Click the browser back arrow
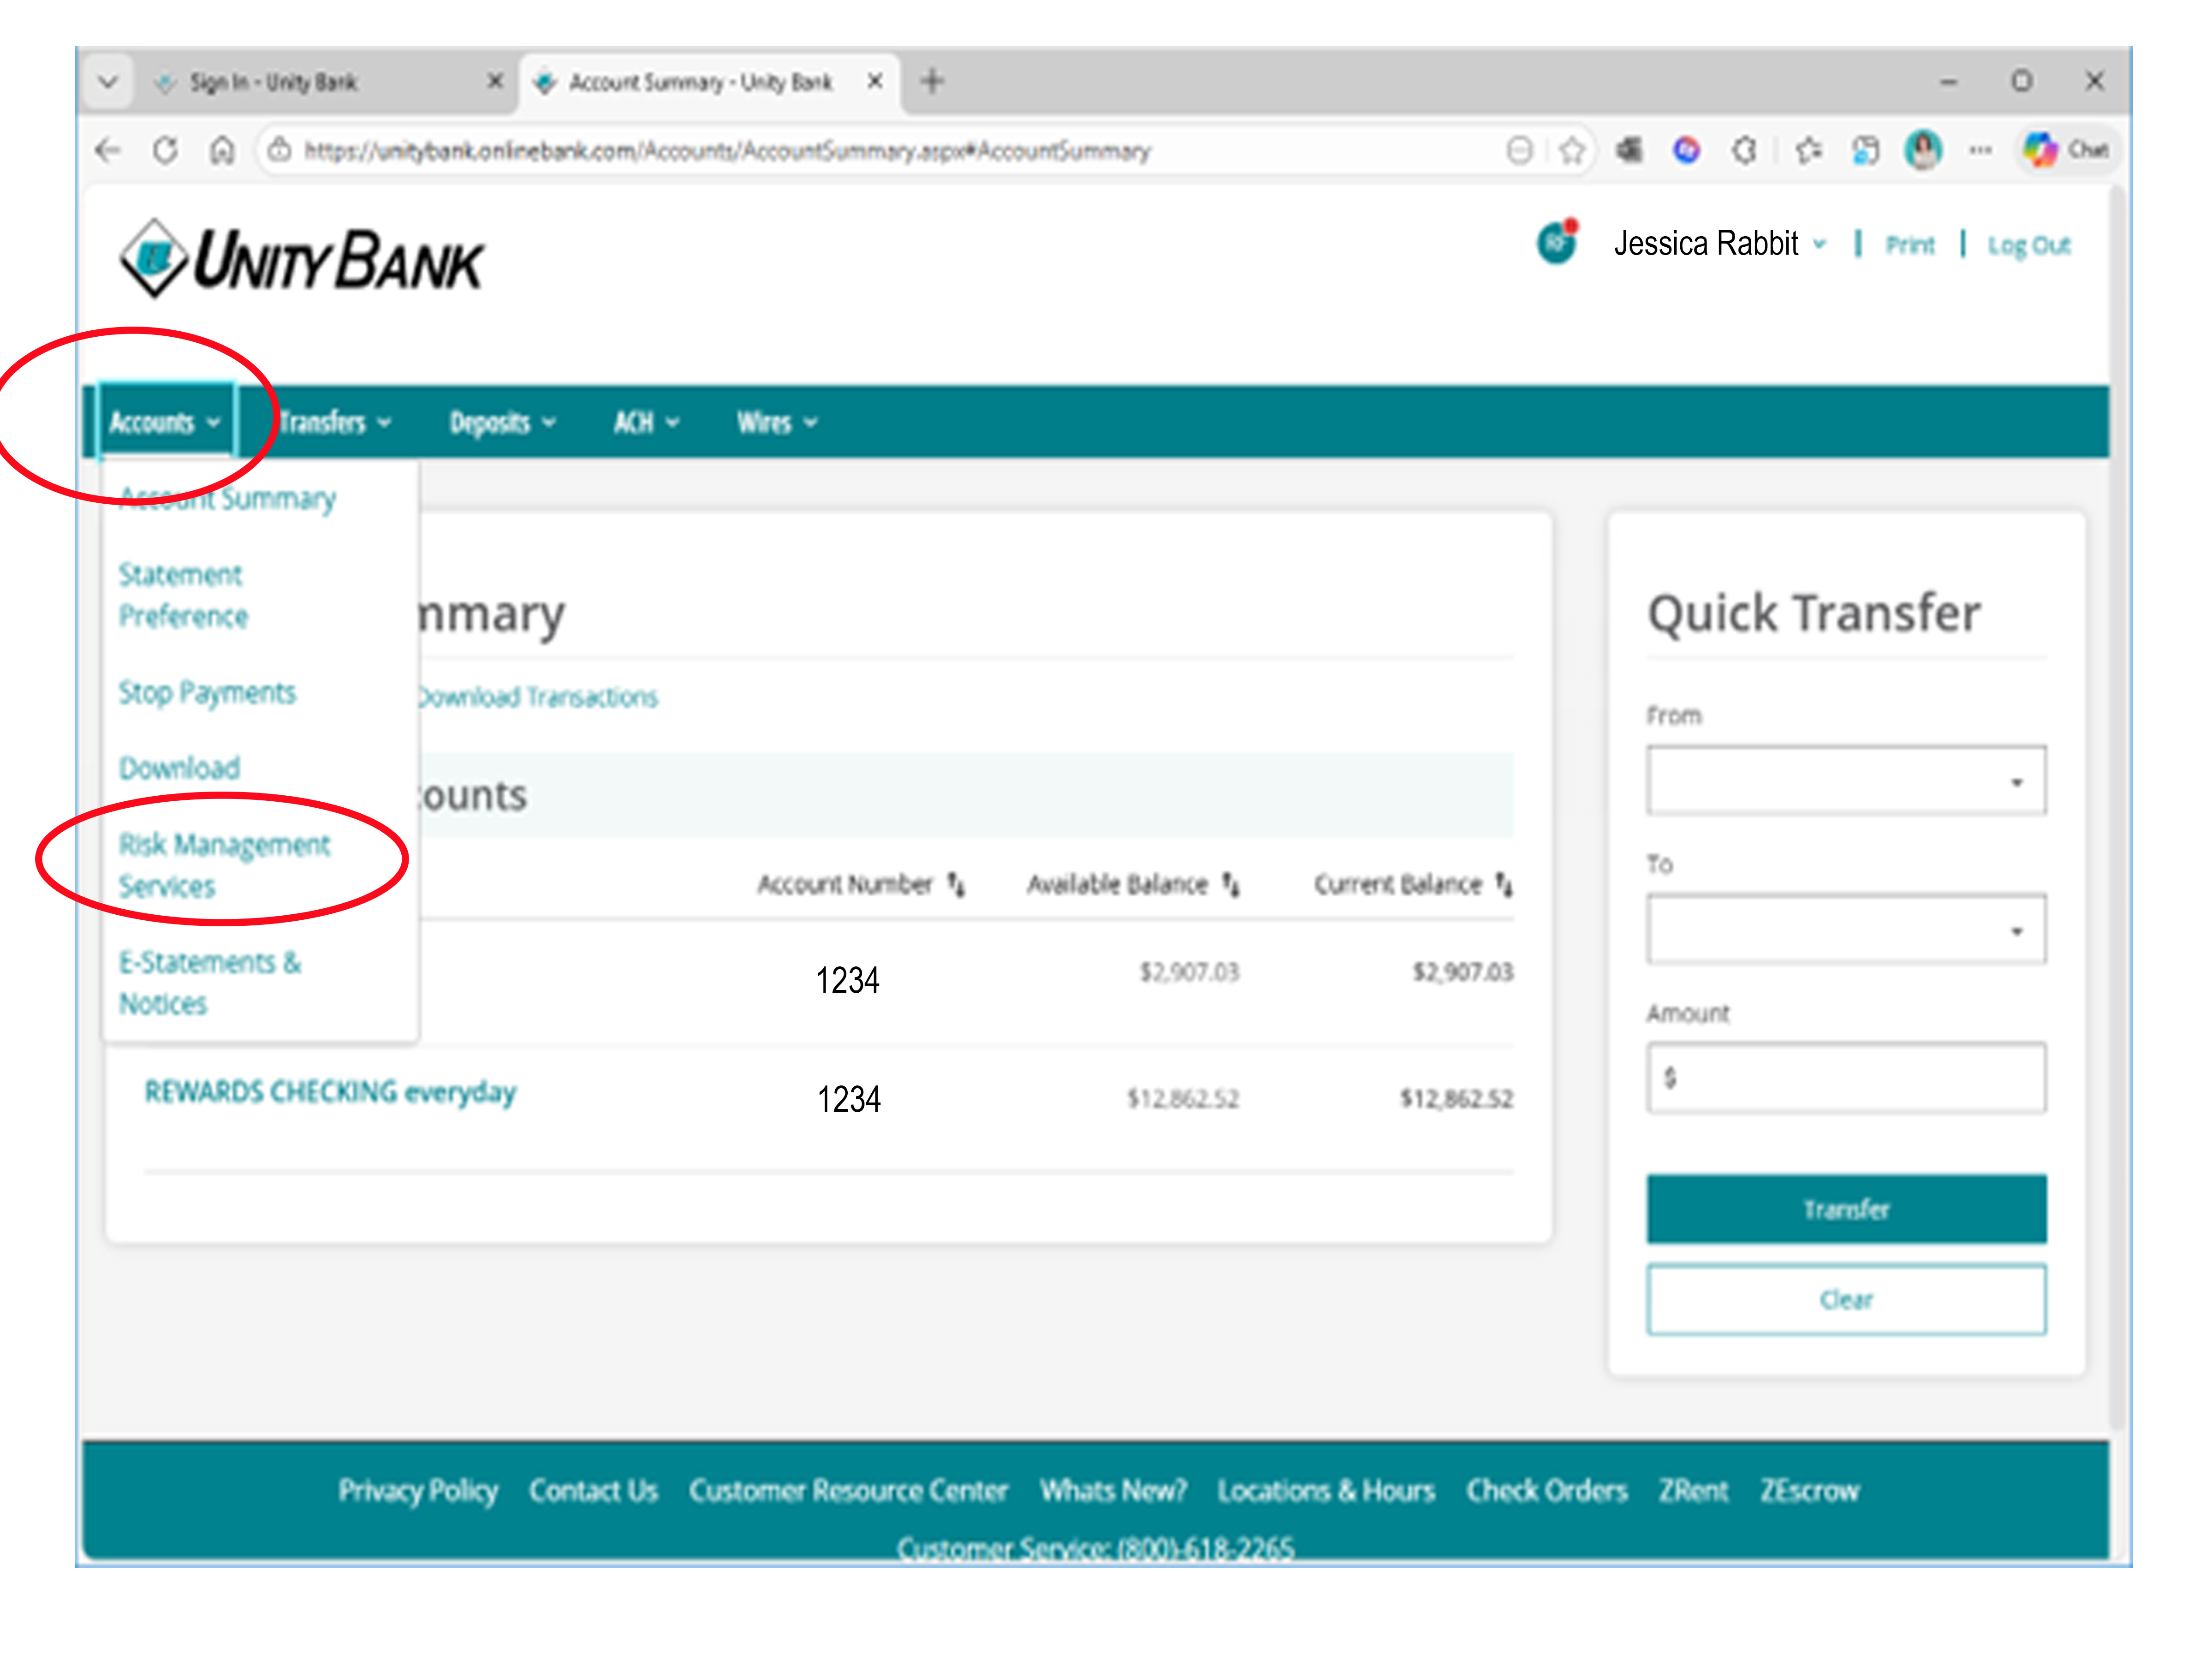This screenshot has height=1657, width=2212. [x=107, y=150]
